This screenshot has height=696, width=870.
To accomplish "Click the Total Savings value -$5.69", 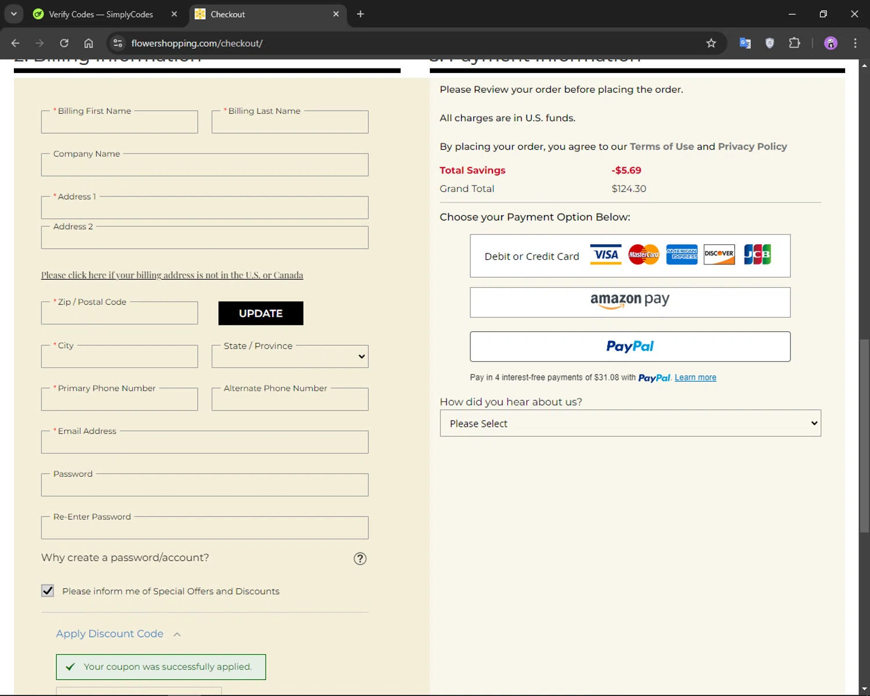I will 626,170.
